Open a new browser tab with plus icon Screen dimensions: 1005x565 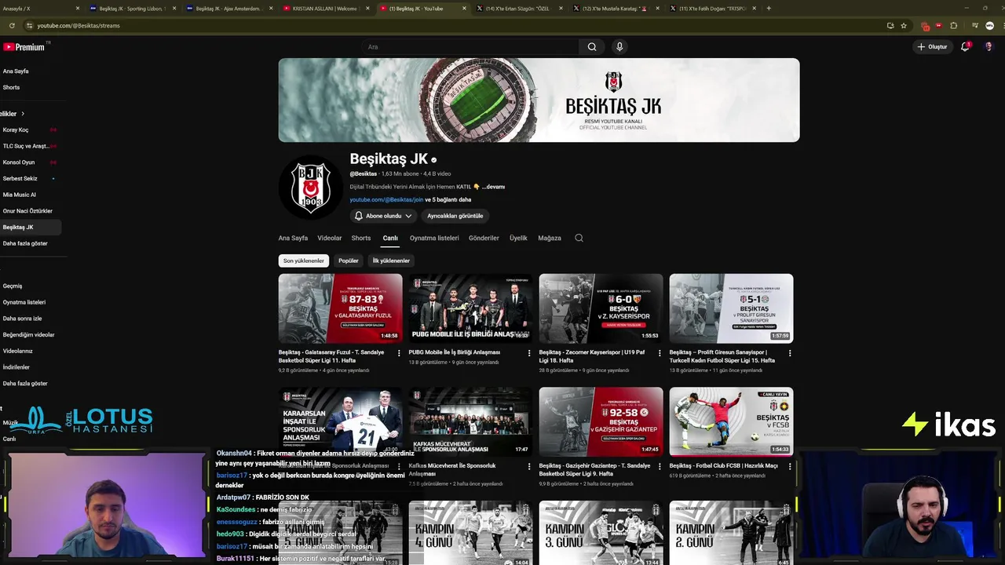pyautogui.click(x=769, y=9)
